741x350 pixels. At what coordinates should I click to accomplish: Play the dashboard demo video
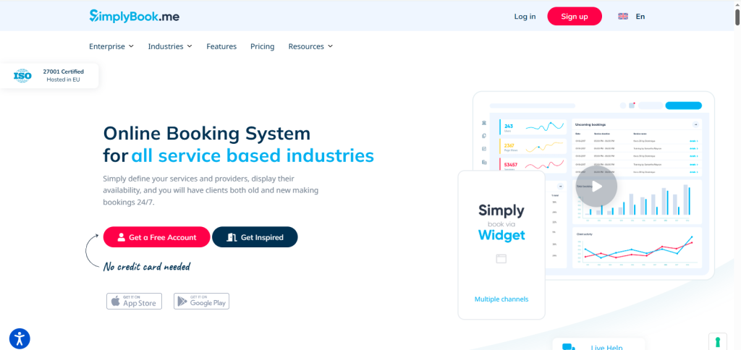[596, 186]
